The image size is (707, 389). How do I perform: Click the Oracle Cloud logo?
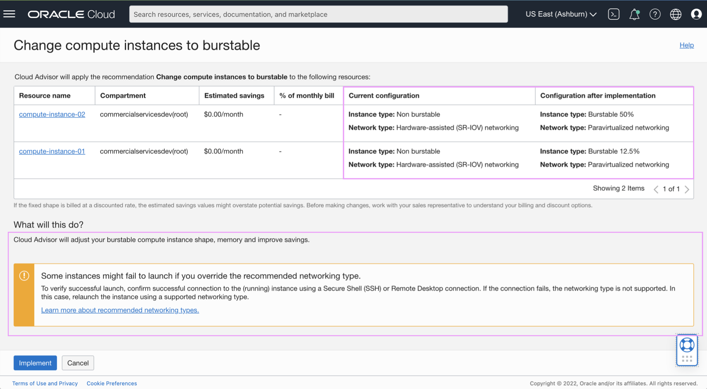click(x=71, y=14)
